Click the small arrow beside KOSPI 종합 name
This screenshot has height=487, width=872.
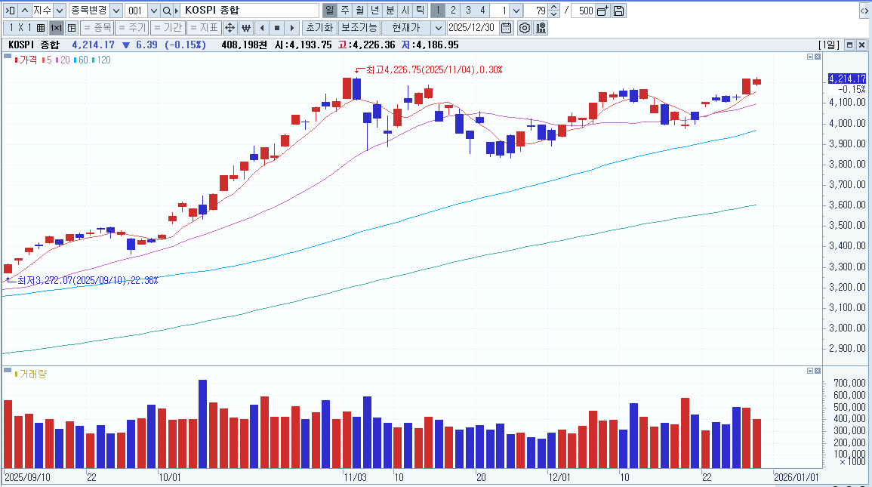pyautogui.click(x=177, y=11)
